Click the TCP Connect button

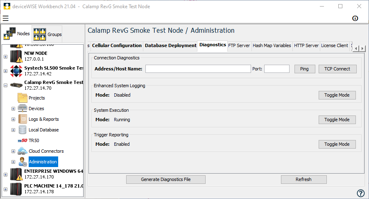[337, 69]
